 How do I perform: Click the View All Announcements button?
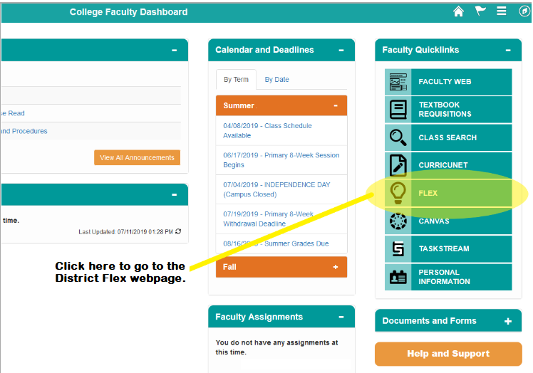tap(137, 157)
